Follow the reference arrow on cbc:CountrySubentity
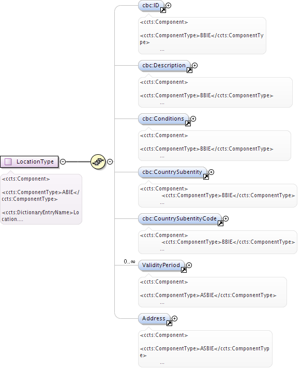301x369 pixels. click(206, 176)
